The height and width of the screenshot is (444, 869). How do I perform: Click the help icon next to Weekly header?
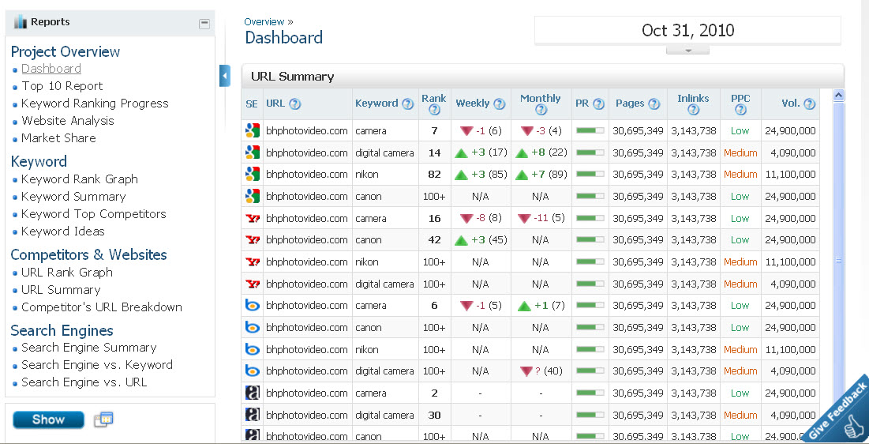coord(500,103)
